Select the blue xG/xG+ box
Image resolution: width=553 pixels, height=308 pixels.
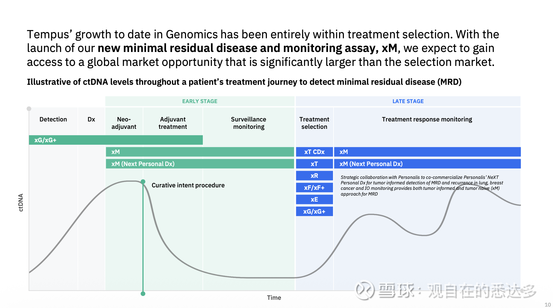pyautogui.click(x=314, y=211)
